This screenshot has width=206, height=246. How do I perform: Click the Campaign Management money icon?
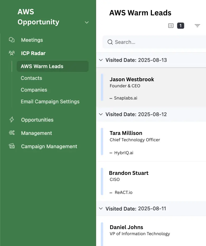(x=12, y=146)
